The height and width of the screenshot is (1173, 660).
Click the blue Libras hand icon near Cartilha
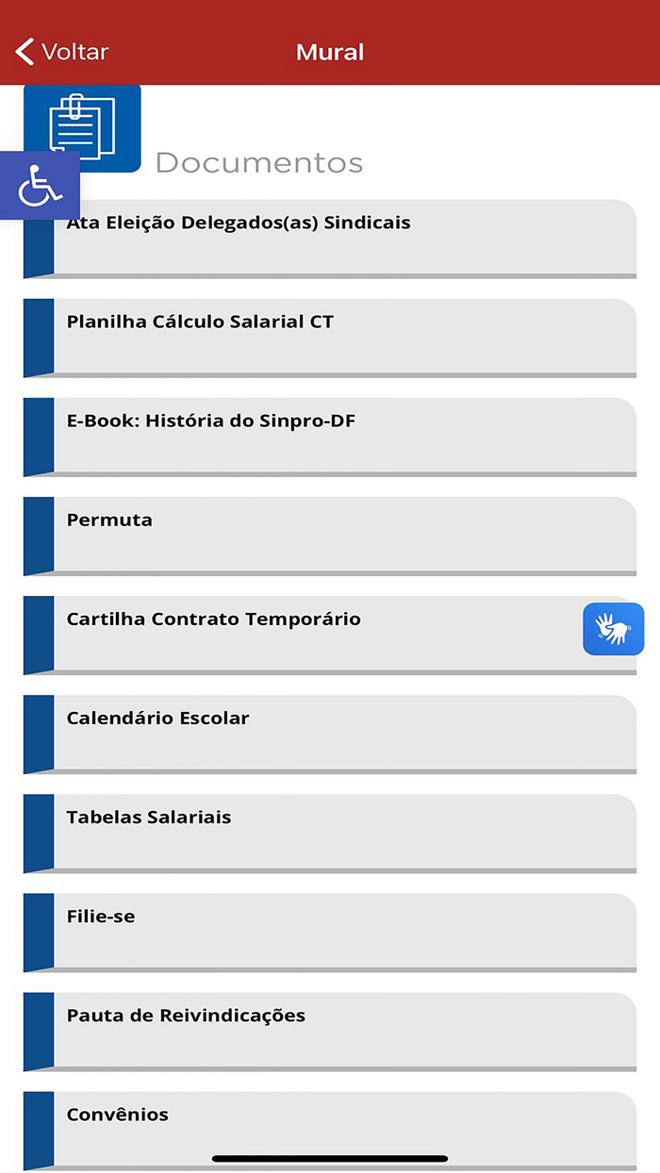point(614,629)
